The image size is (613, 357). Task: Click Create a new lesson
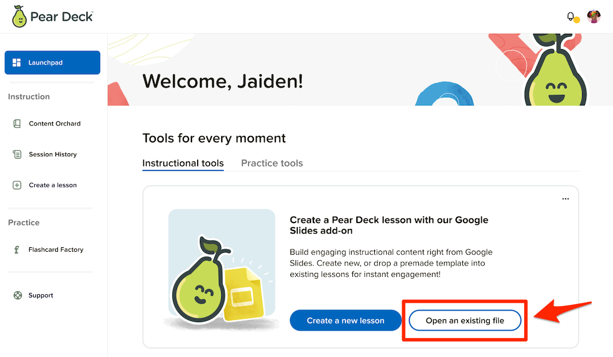(345, 320)
